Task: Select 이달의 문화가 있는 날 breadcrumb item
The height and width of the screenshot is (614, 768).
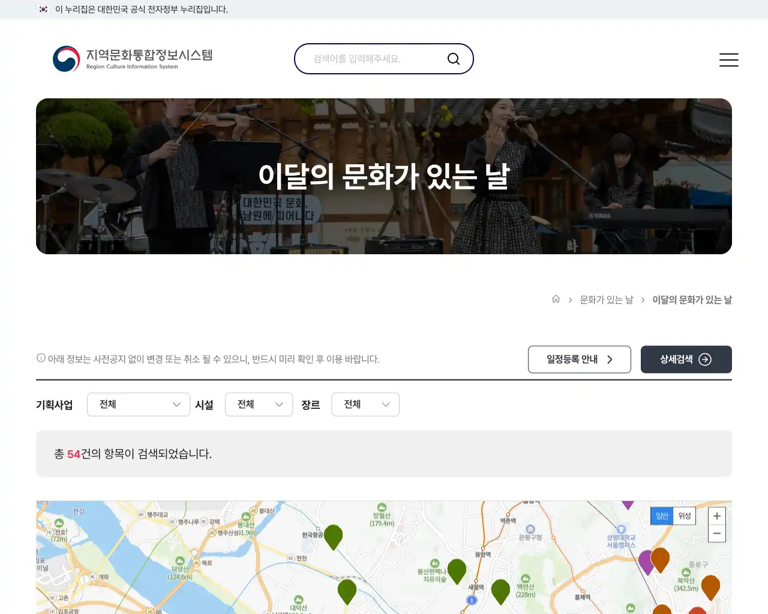Action: [691, 299]
